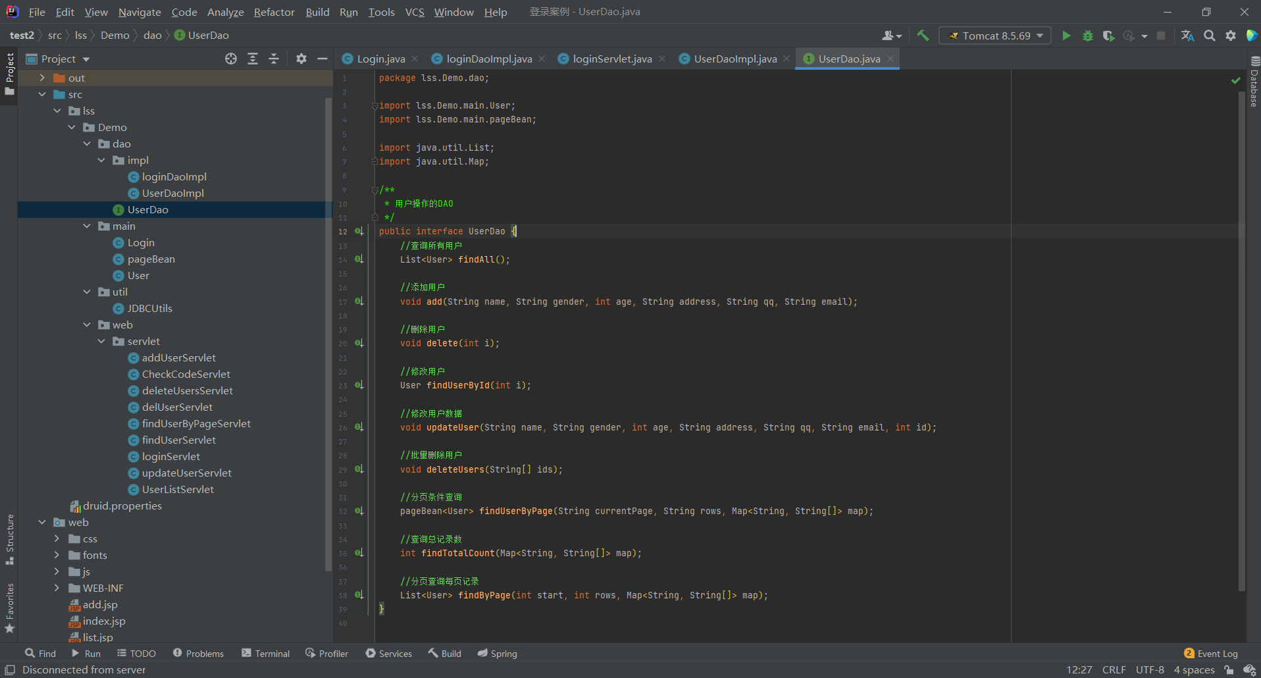The image size is (1261, 678).
Task: Expand the WEB-INF folder
Action: pyautogui.click(x=57, y=588)
